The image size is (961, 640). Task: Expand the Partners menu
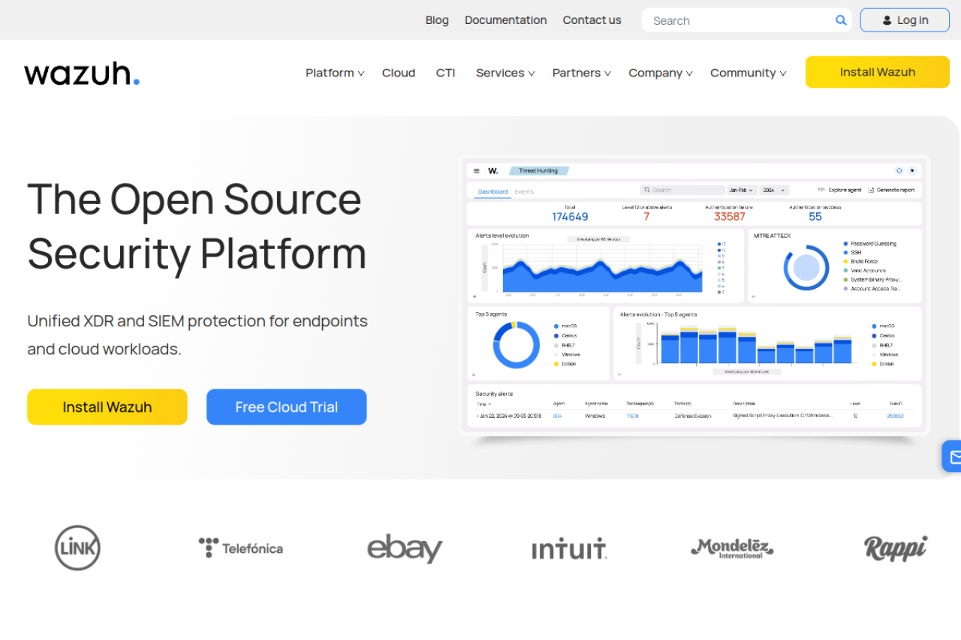click(x=581, y=73)
